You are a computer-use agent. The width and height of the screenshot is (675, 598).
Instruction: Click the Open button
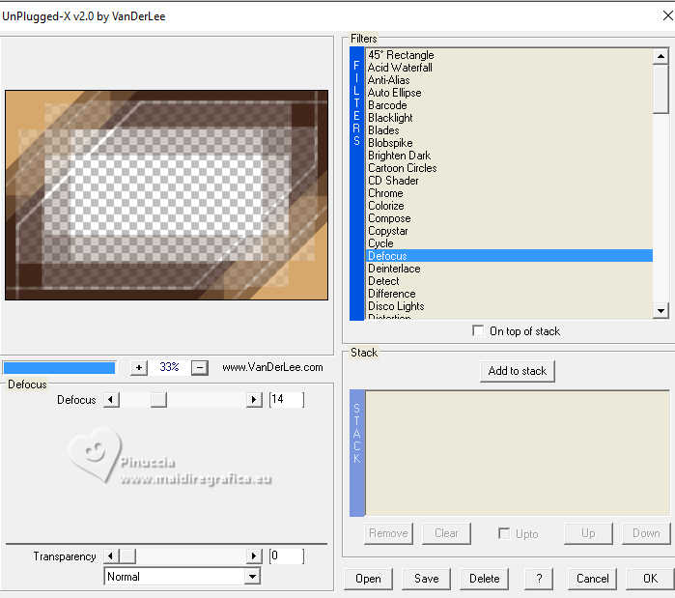(368, 579)
